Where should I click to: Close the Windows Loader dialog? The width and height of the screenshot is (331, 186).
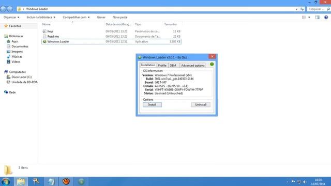pos(212,56)
